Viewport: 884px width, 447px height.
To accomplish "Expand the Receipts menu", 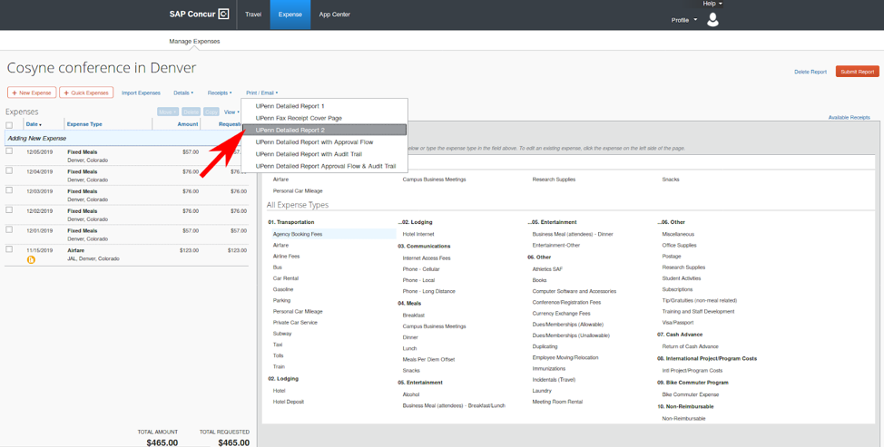I will click(220, 92).
